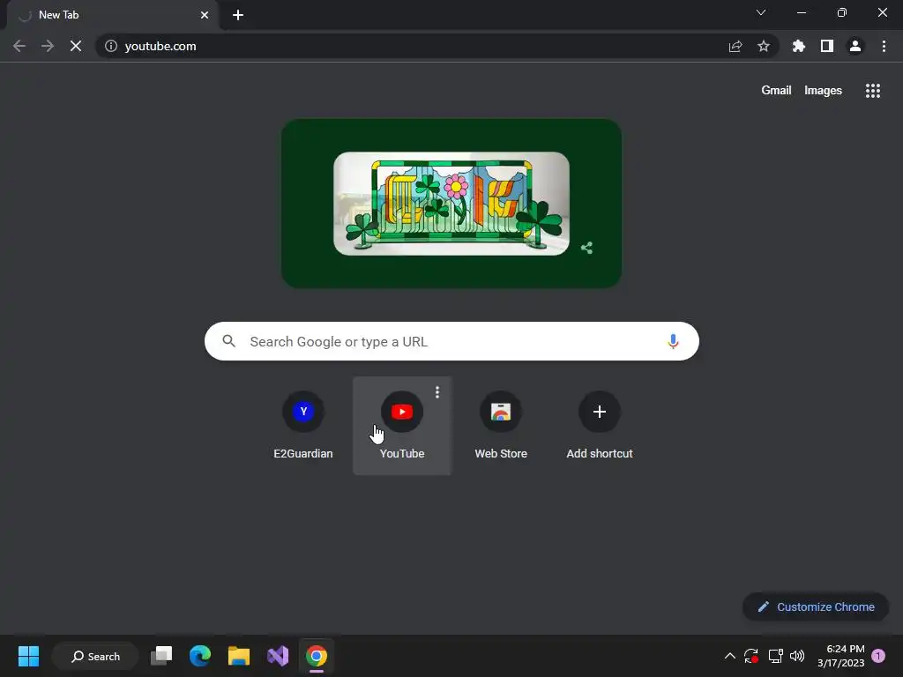Open Task View on taskbar
This screenshot has width=903, height=677.
click(x=161, y=656)
